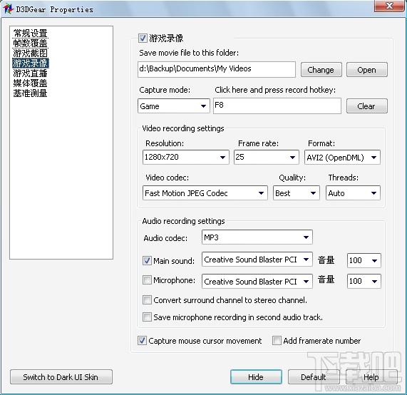
Task: Toggle Capture mouse cursor movement checkbox
Action: tap(143, 341)
